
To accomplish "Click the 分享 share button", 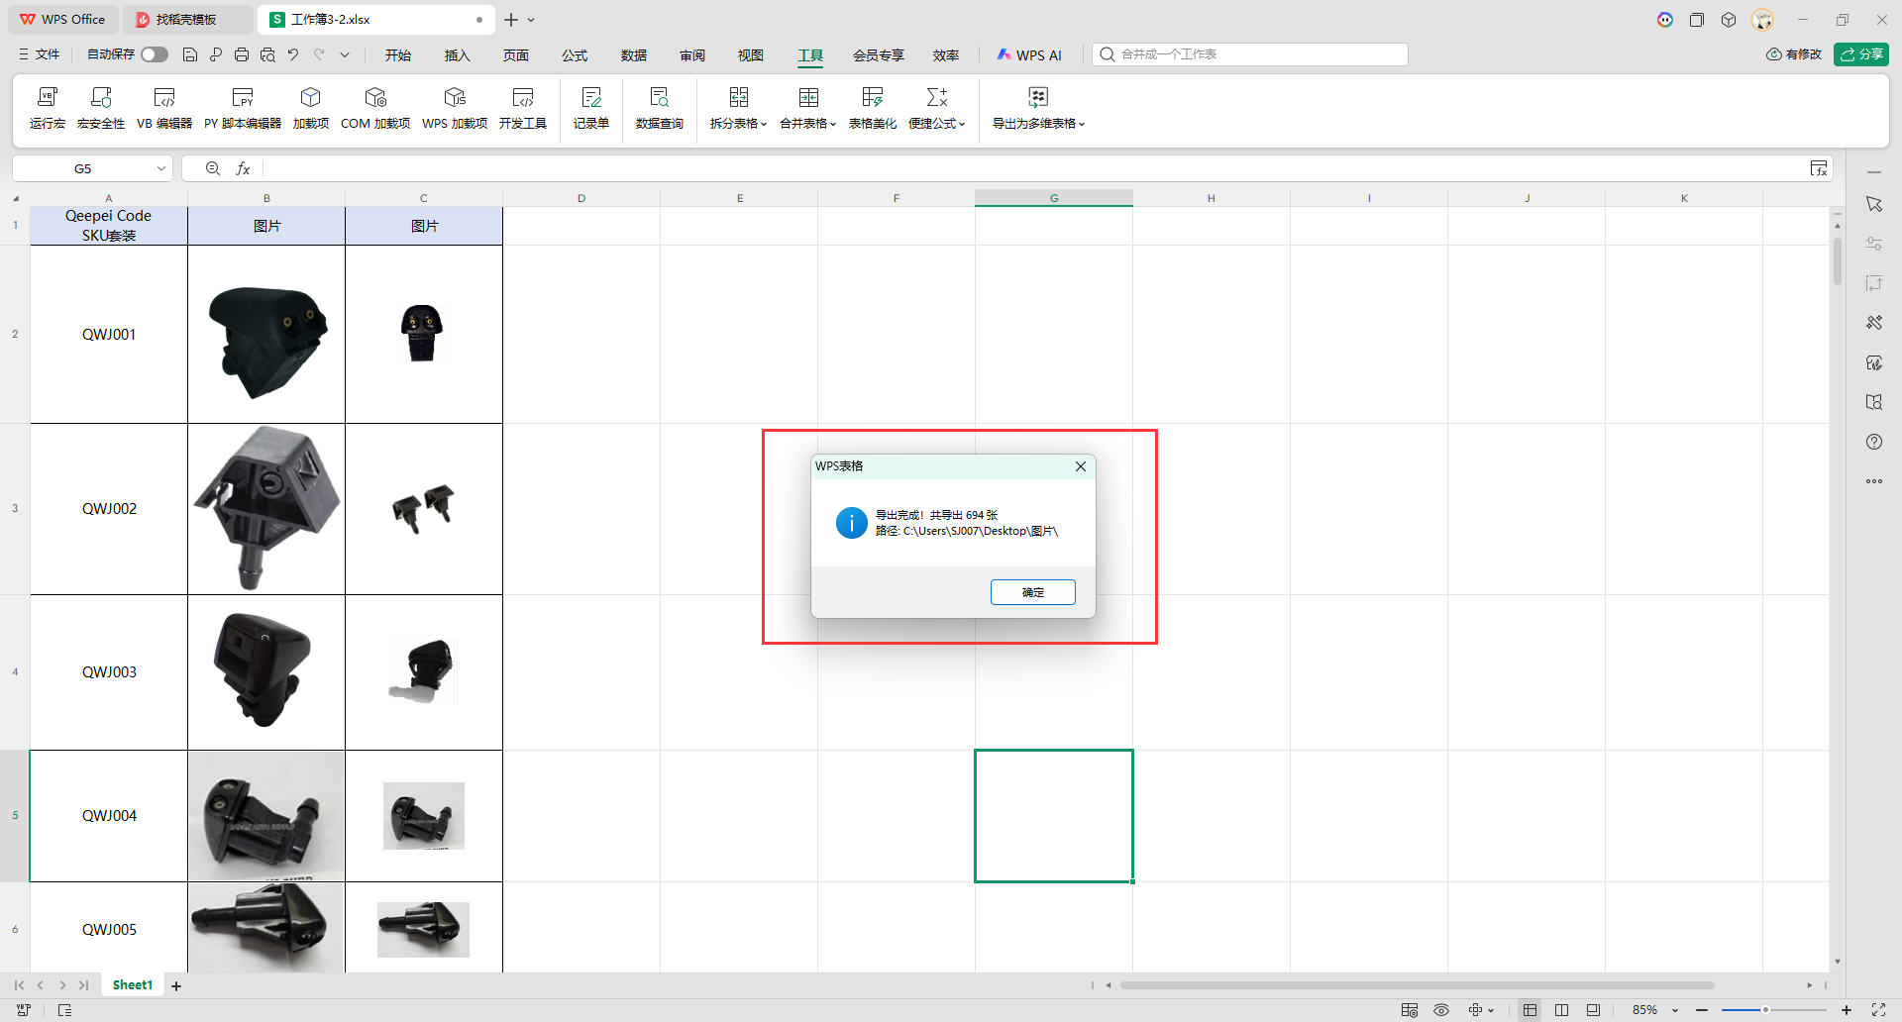I will 1860,54.
